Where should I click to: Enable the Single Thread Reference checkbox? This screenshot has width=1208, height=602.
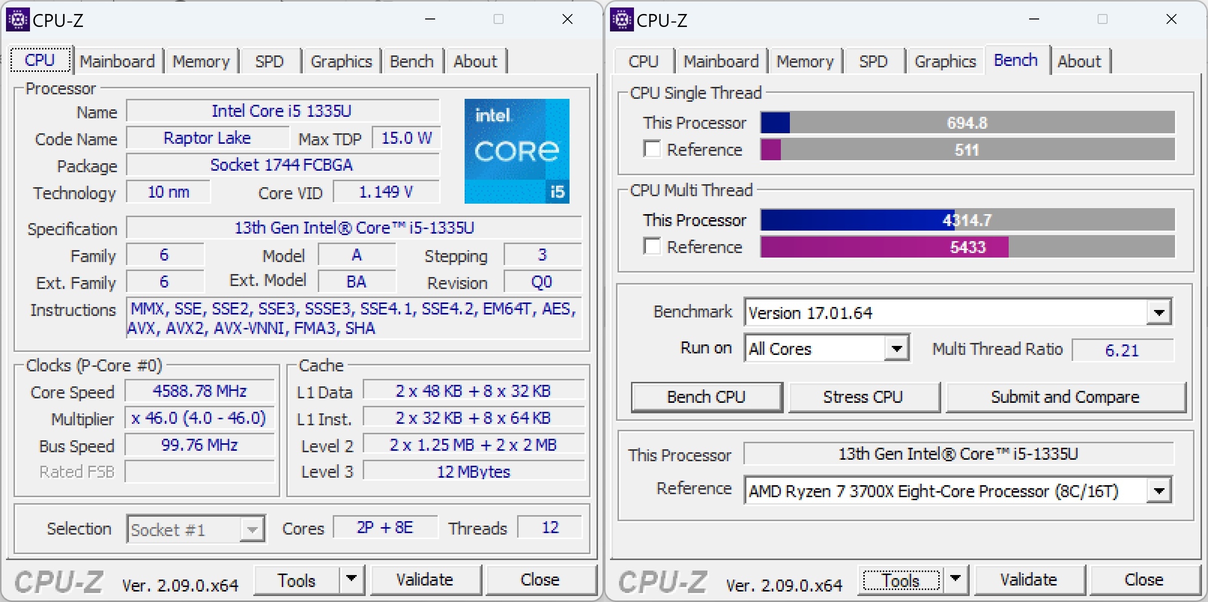652,149
